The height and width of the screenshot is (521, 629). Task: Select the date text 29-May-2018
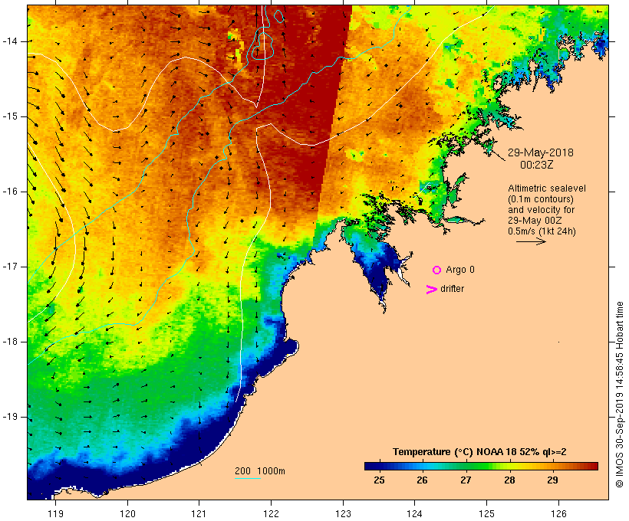point(540,152)
